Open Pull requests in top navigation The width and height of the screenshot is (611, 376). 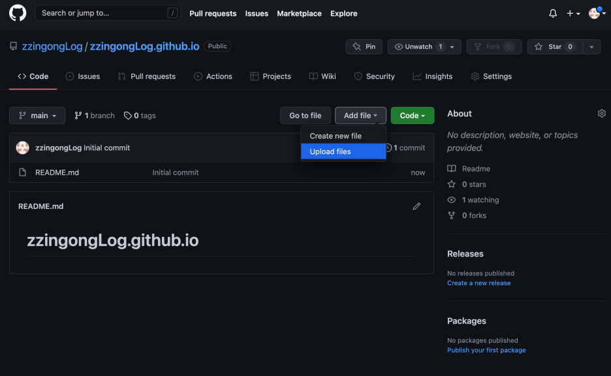point(213,13)
